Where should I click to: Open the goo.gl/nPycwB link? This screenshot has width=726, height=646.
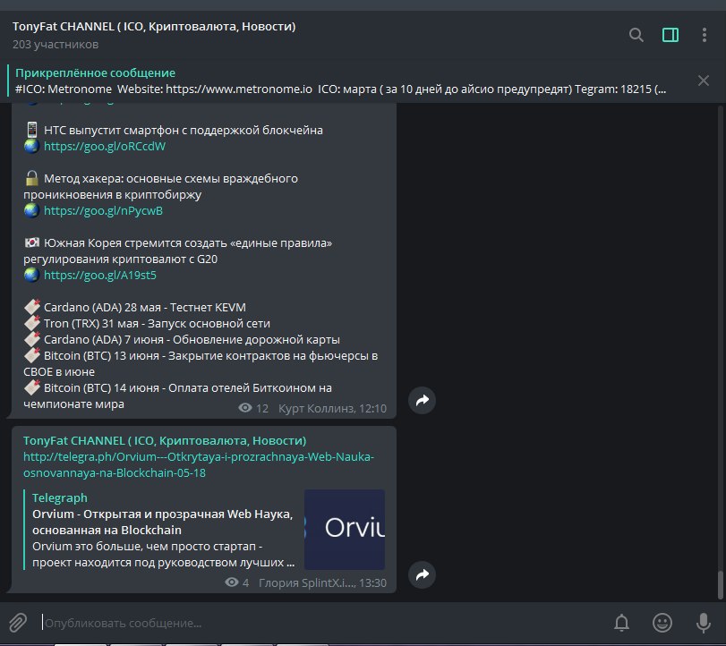103,210
